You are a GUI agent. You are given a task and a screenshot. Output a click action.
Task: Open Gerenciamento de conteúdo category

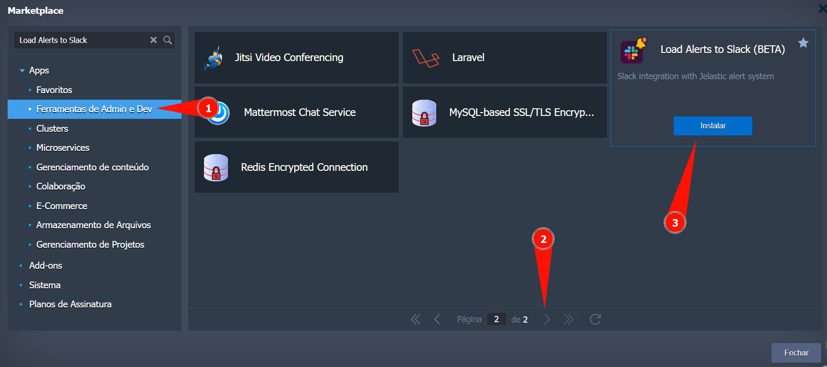pos(93,167)
